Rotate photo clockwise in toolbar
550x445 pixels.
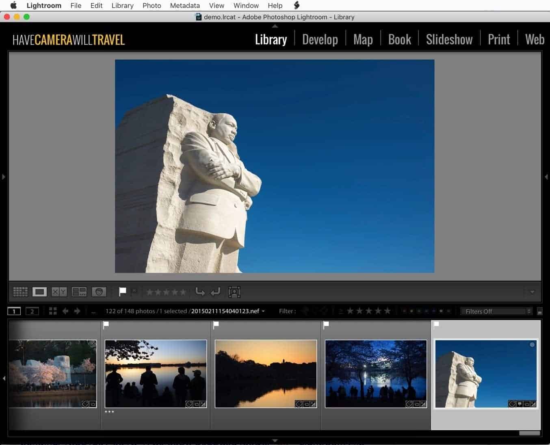(215, 292)
